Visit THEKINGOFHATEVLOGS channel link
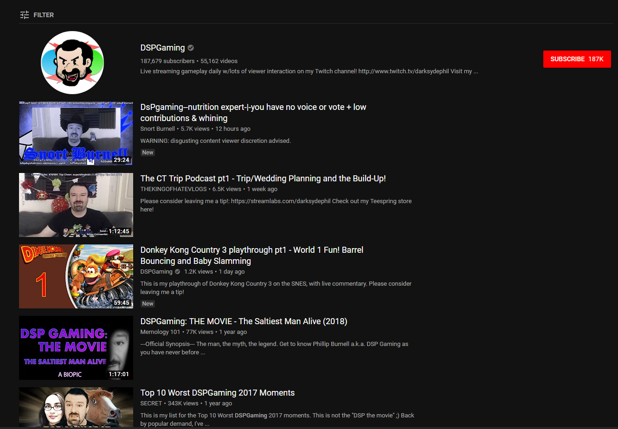Image resolution: width=618 pixels, height=429 pixels. [174, 189]
